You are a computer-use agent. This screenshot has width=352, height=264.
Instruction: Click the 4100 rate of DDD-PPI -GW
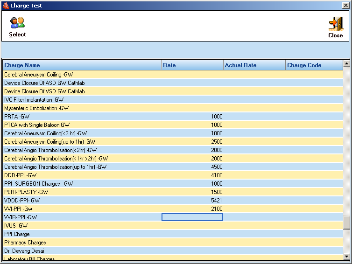[216, 175]
